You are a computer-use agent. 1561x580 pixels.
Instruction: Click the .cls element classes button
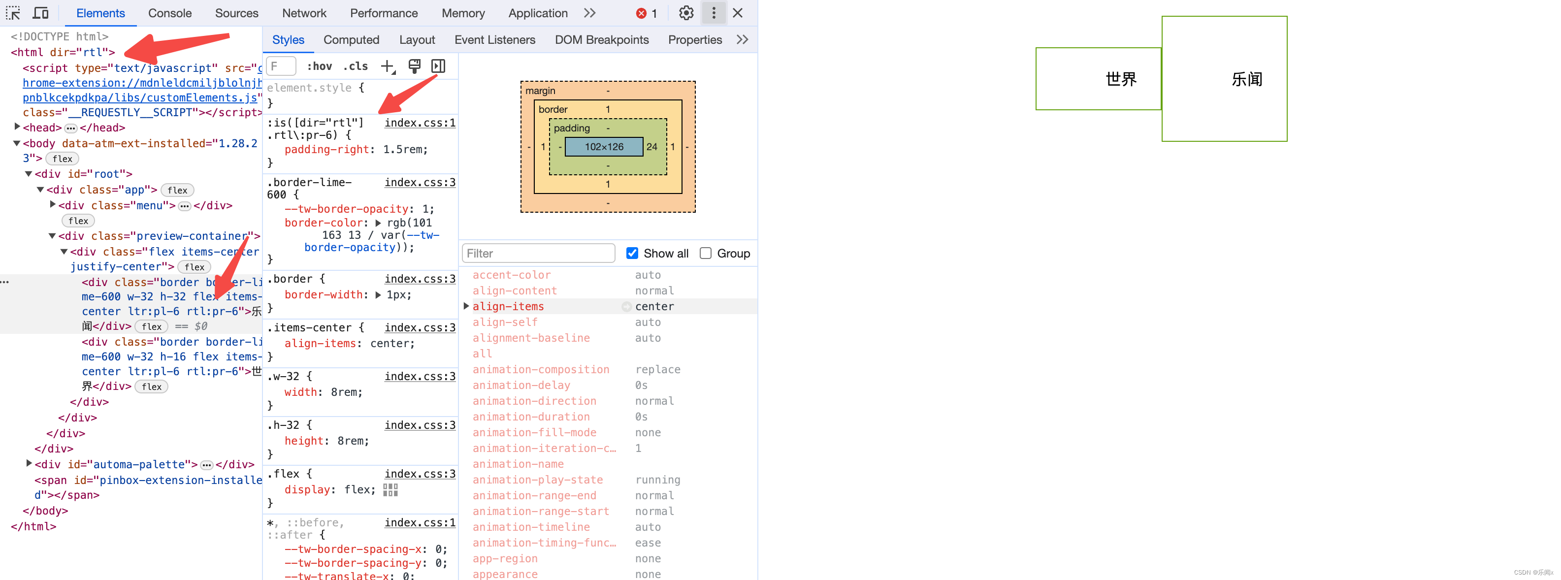click(x=357, y=66)
